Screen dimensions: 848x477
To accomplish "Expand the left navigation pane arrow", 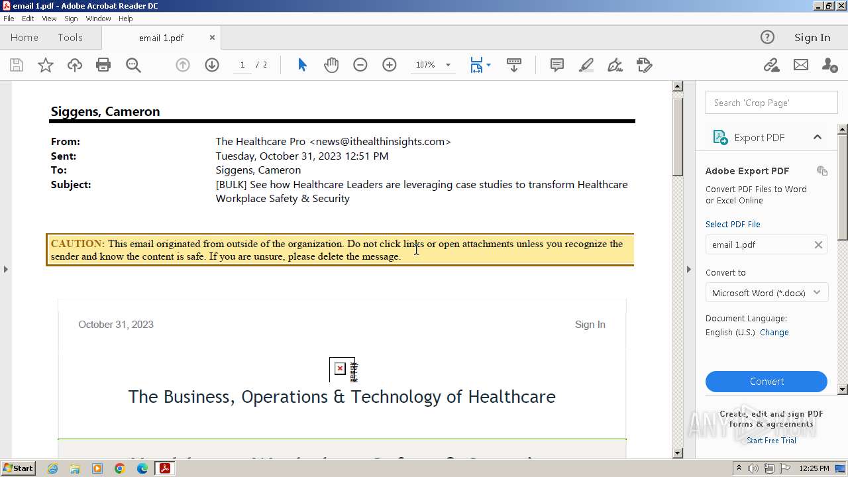I will point(5,269).
